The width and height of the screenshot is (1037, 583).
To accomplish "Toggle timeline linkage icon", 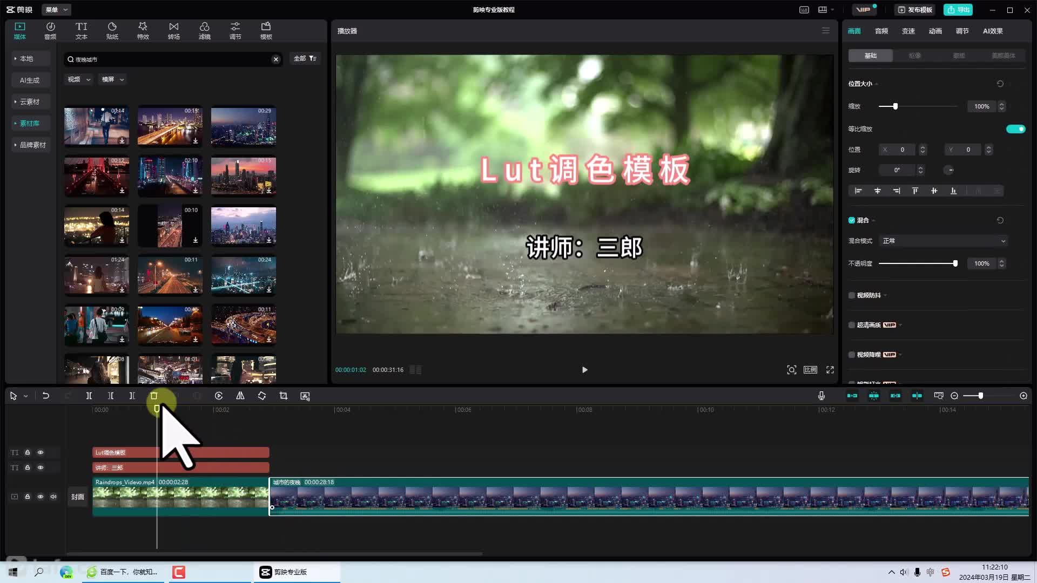I will click(x=895, y=396).
